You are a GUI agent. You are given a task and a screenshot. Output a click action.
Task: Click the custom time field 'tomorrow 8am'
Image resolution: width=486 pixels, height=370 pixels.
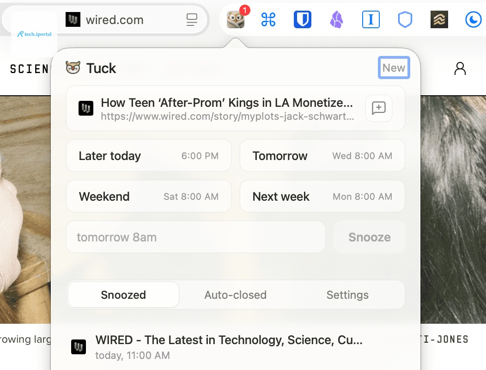(196, 237)
